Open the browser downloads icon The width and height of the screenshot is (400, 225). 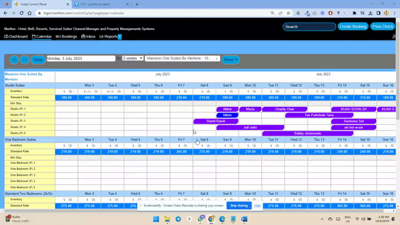point(371,13)
